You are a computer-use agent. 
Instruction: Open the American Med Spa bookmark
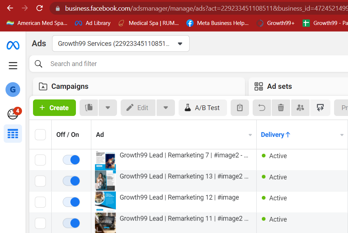(37, 23)
